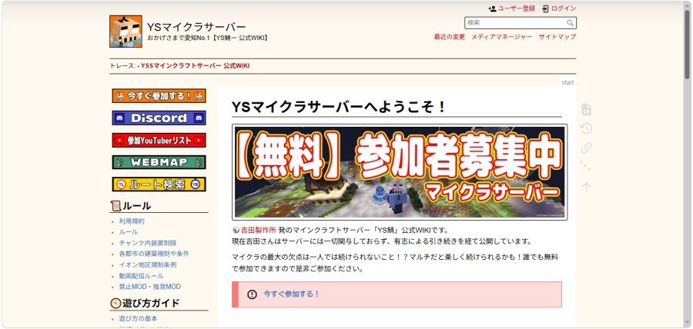
Task: Open old revisions history icon
Action: [586, 129]
